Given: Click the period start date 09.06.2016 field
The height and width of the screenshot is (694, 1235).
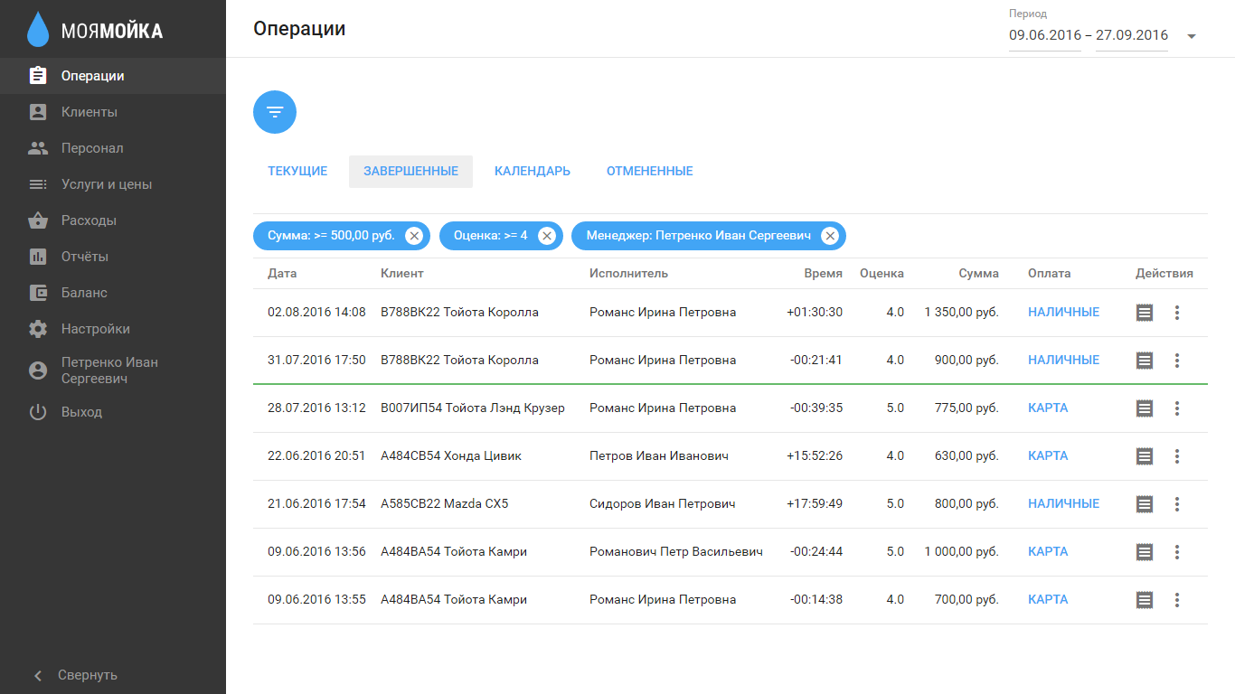Looking at the screenshot, I should point(1044,36).
